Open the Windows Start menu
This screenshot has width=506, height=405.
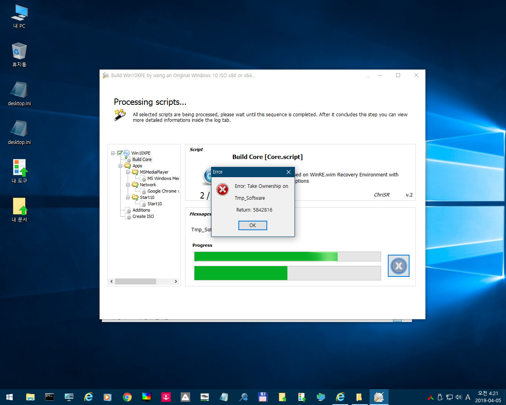click(9, 397)
